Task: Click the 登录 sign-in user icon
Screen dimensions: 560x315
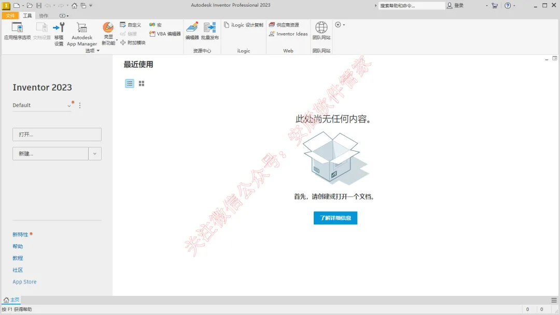Action: pos(455,6)
